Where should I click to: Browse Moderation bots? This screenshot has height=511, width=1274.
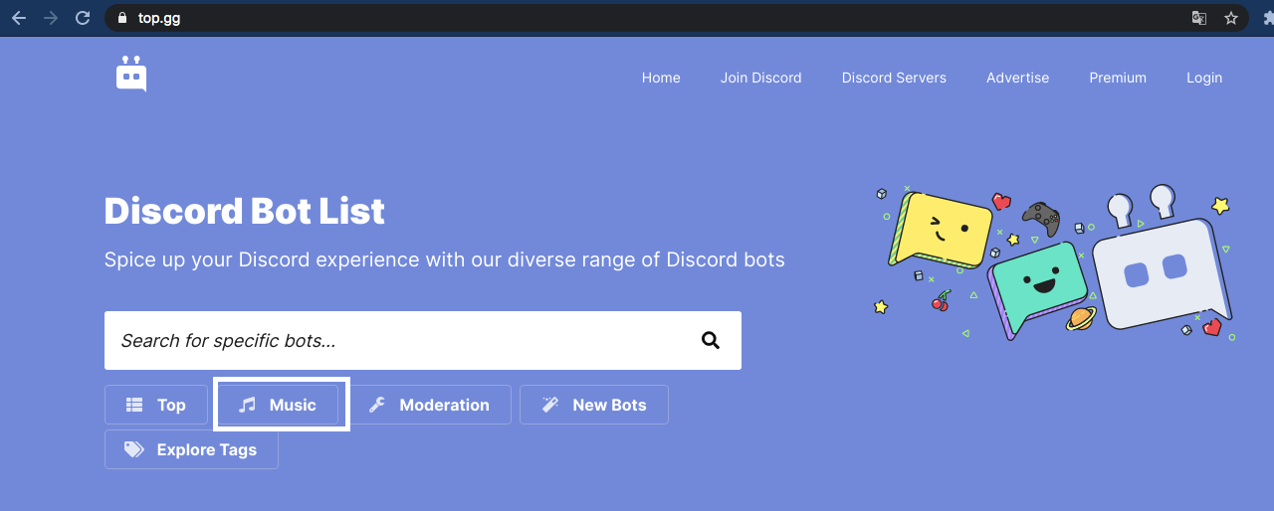pos(429,405)
